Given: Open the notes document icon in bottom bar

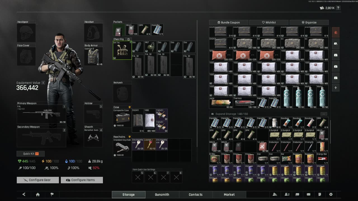Looking at the screenshot, I should pos(320,195).
